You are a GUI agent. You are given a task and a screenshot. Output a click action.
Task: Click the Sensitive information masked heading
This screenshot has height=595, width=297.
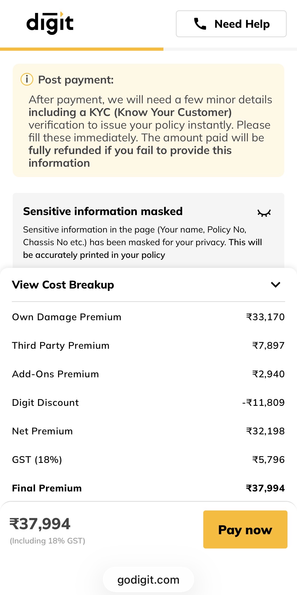coord(103,211)
